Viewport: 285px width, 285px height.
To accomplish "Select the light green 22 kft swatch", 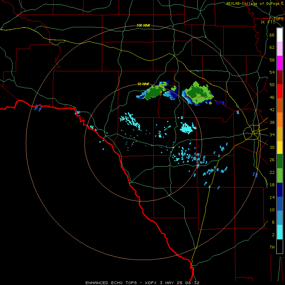I will (x=280, y=175).
